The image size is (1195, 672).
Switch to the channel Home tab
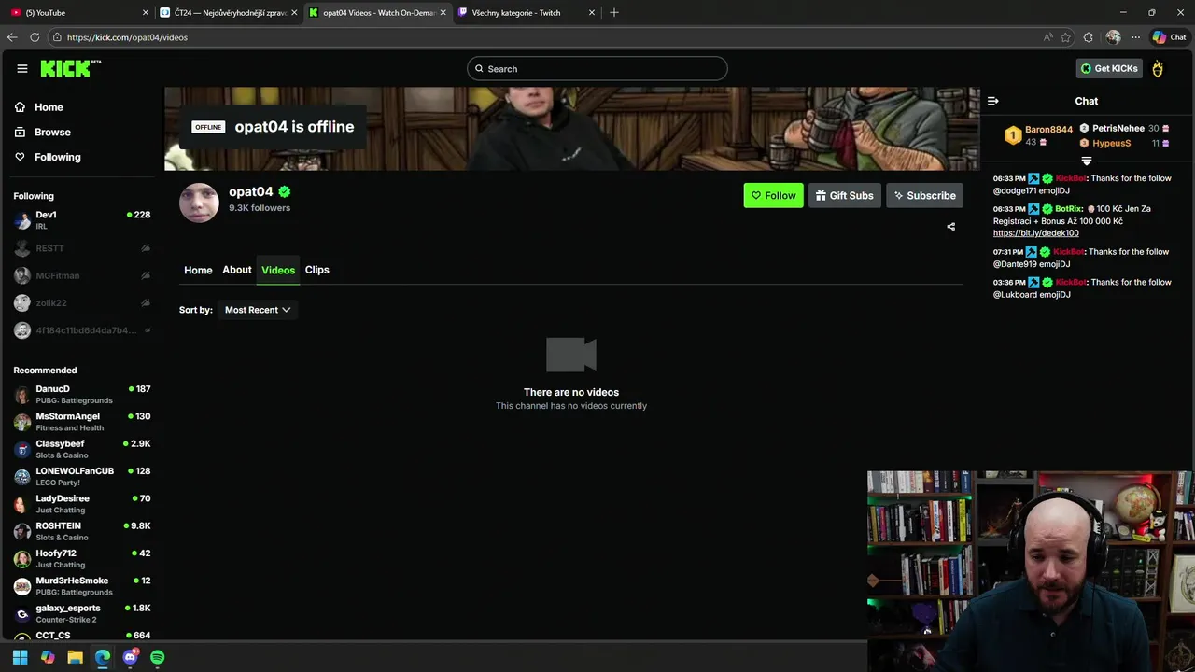pyautogui.click(x=198, y=270)
